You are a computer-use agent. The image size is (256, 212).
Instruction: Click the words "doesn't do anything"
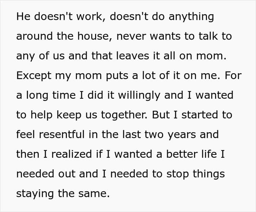[162, 17]
